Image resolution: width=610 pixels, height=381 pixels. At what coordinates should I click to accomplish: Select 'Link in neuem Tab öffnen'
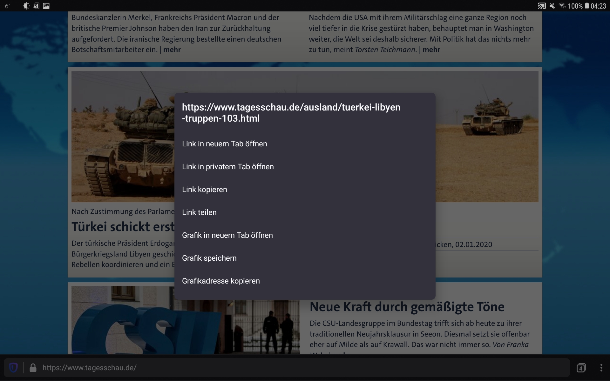(224, 144)
